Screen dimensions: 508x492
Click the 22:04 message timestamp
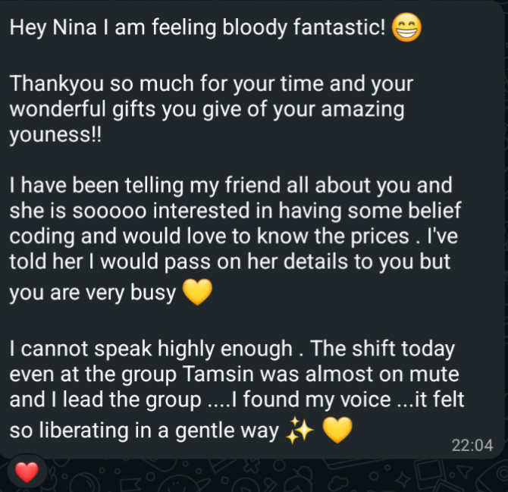click(x=472, y=446)
